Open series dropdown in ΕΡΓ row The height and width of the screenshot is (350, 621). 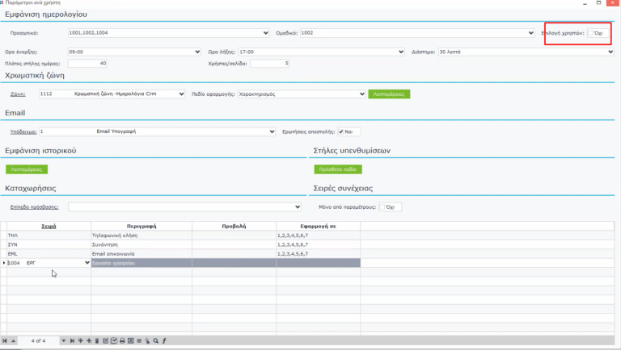coord(87,263)
